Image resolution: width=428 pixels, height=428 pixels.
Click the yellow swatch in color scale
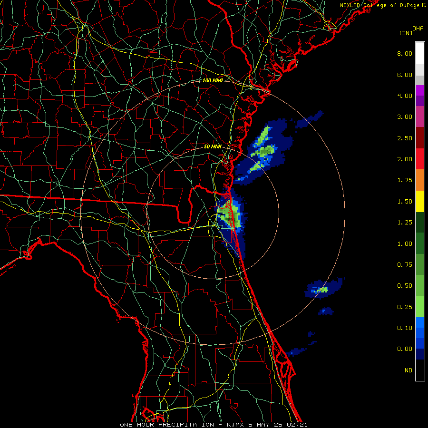pos(420,201)
